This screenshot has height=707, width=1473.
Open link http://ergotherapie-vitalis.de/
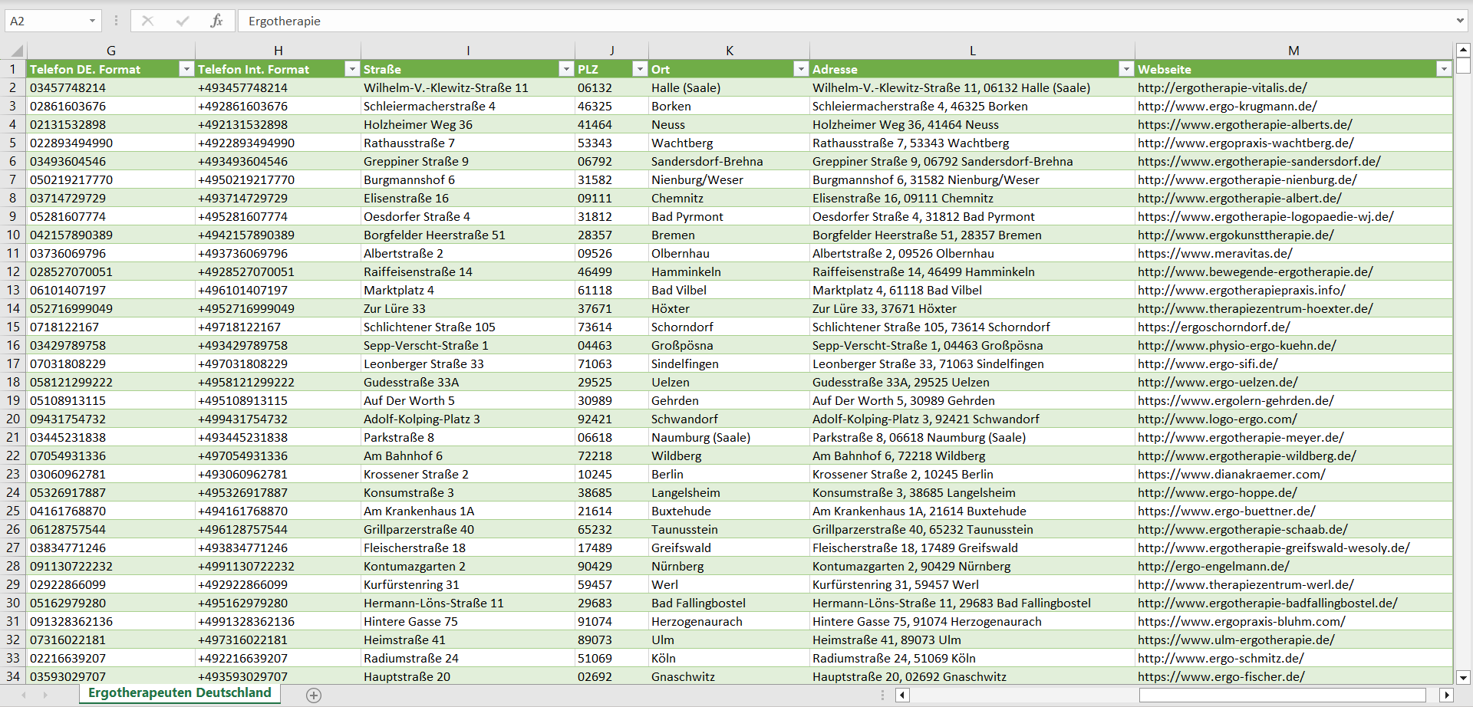(x=1222, y=87)
